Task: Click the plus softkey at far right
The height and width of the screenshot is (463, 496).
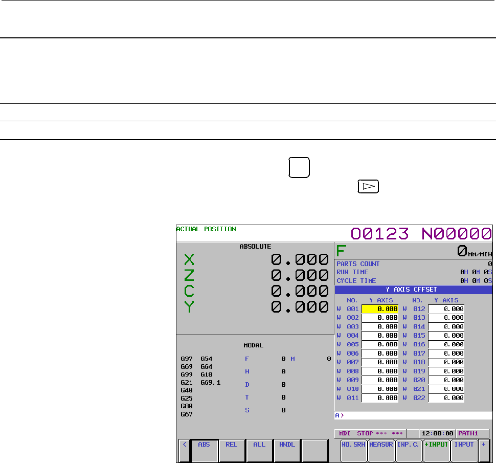Action: tap(484, 450)
